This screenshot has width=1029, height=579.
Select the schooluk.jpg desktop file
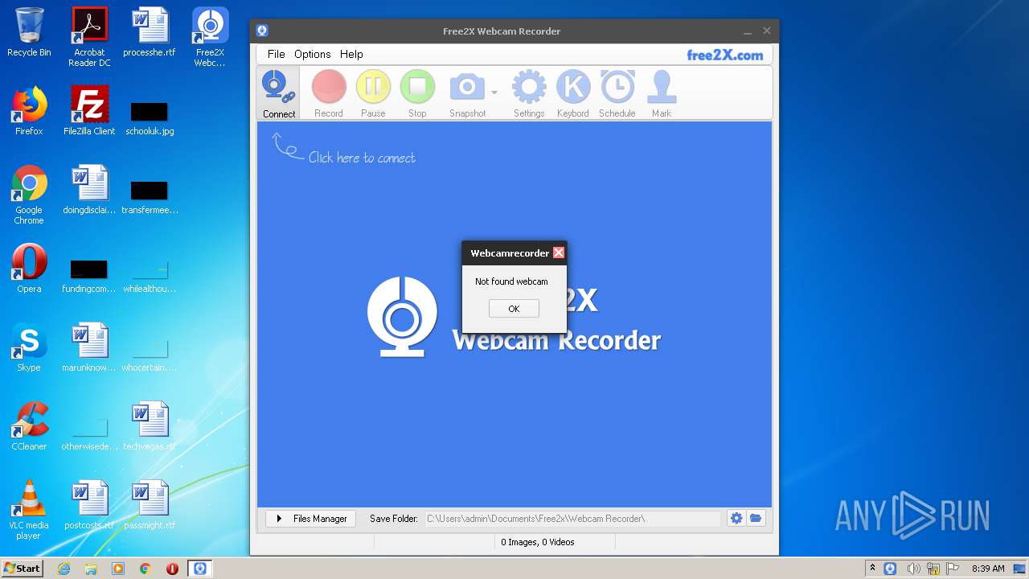point(150,117)
